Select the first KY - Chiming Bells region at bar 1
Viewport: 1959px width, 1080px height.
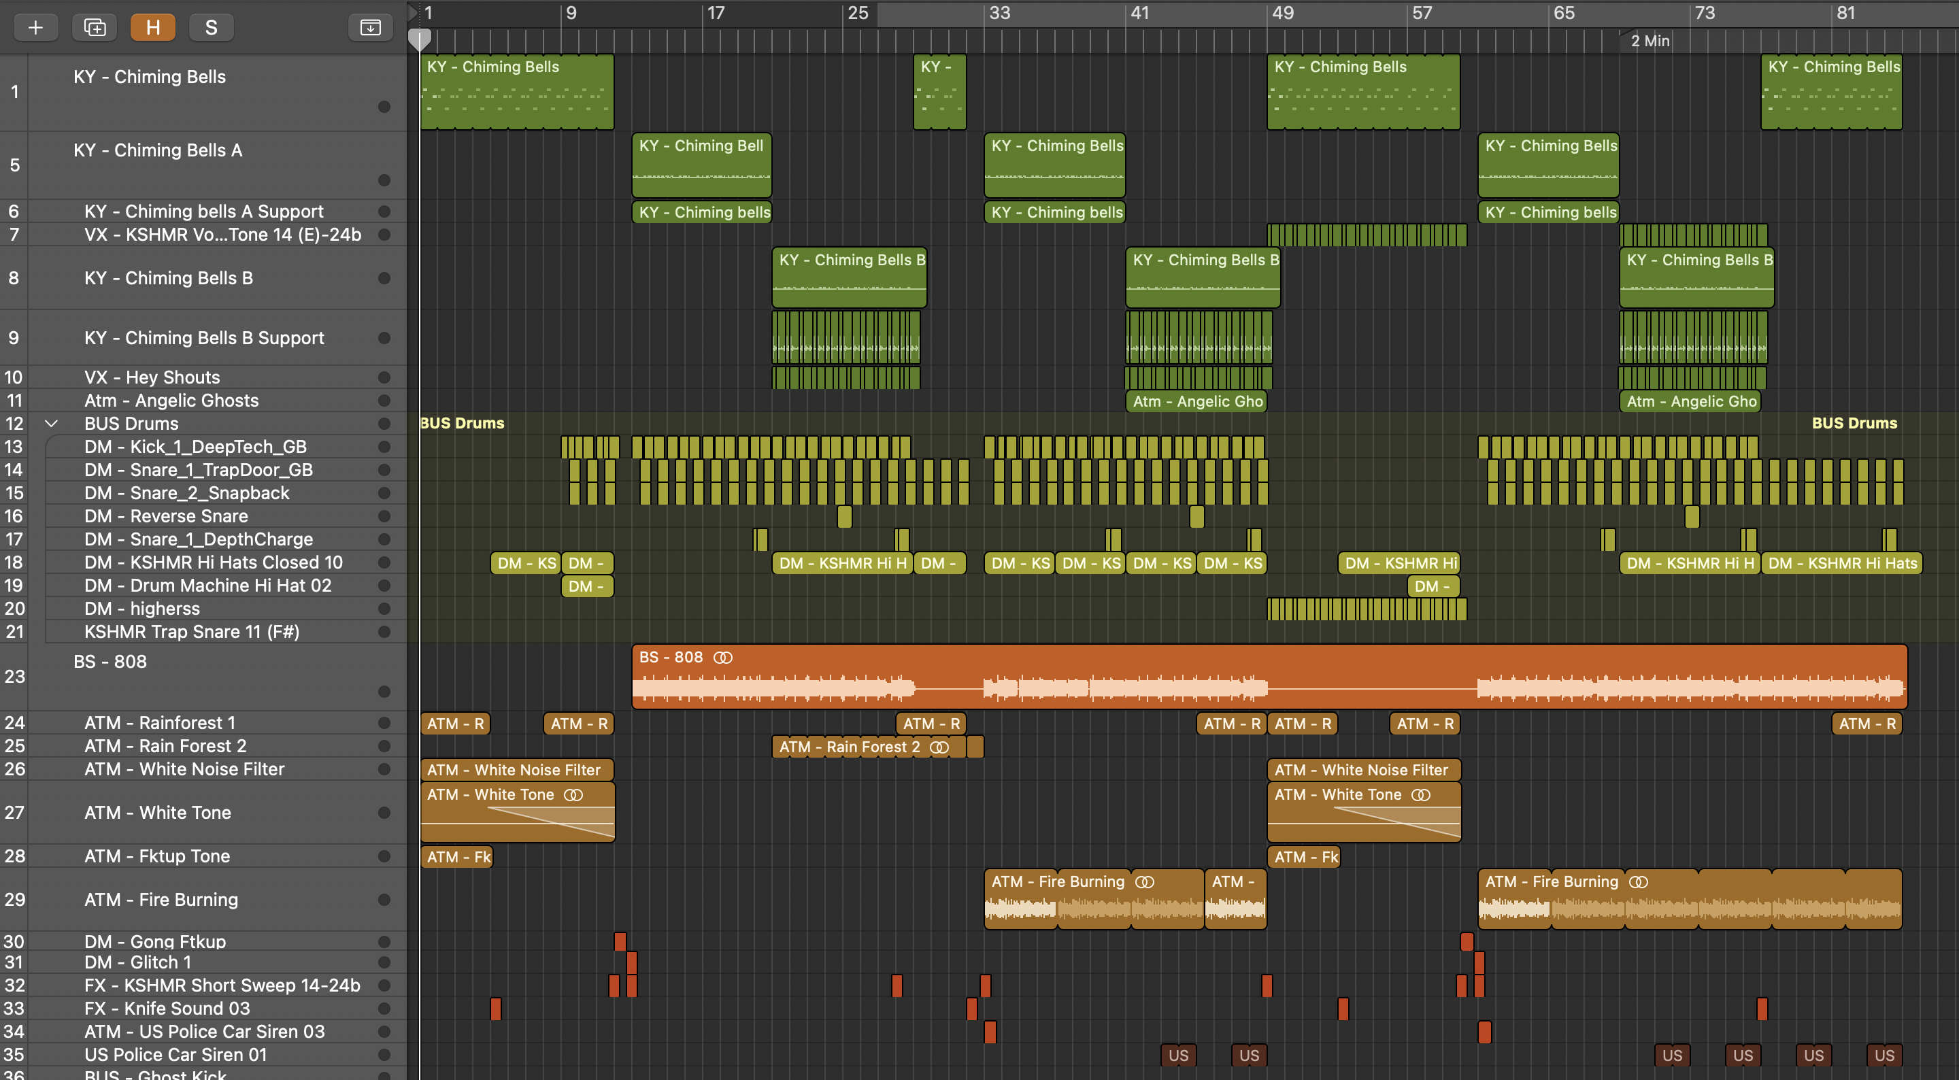click(517, 91)
